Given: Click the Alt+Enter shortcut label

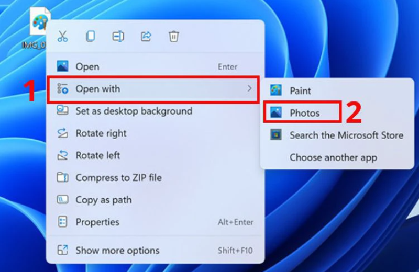Looking at the screenshot, I should pyautogui.click(x=235, y=222).
